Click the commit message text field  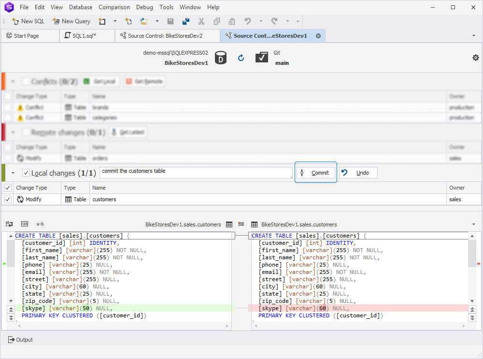pos(196,173)
